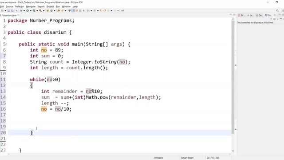Click the Forward navigation arrow icon

115,11
